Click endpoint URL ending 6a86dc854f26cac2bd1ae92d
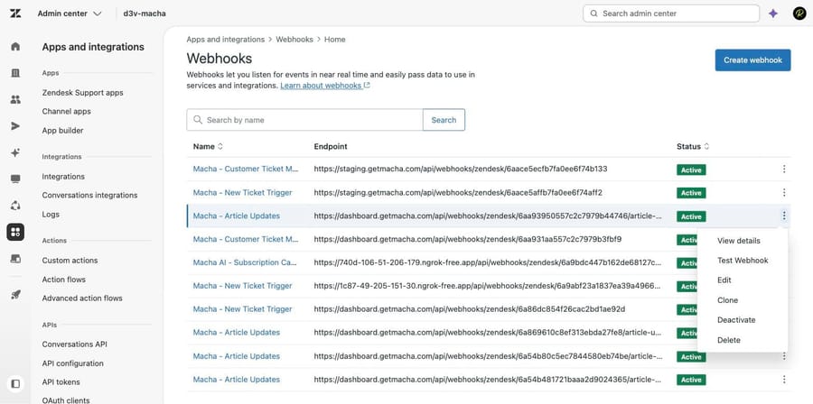 click(470, 308)
